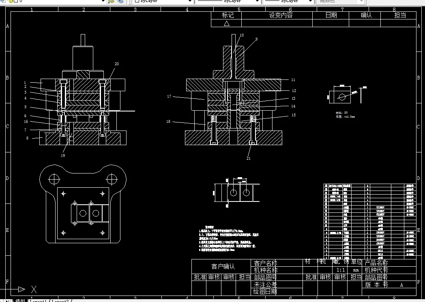Click part callout number 18
This screenshot has width=425, height=302.
pos(168,122)
